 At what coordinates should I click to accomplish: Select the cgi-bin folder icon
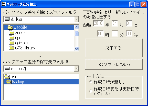pyautogui.click(x=12, y=43)
